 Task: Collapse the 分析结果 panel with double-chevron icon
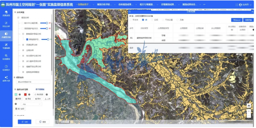[x=130, y=12]
